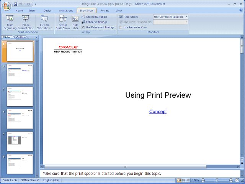This screenshot has width=245, height=184.
Task: Open the Office Button menu
Action: tap(7, 6)
